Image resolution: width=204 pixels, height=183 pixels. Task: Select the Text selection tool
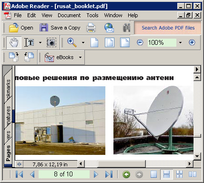[29, 42]
